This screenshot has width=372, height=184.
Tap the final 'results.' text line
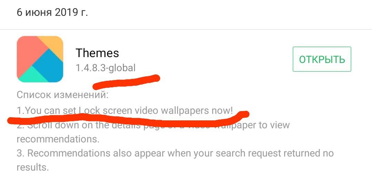(33, 167)
